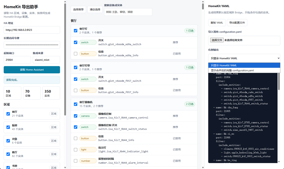Click the 选择文件 file chooser button
This screenshot has width=284, height=169.
click(x=217, y=40)
